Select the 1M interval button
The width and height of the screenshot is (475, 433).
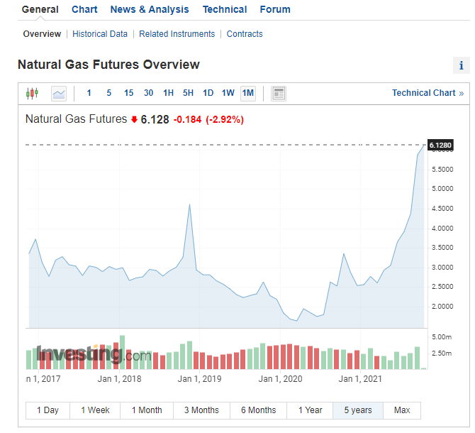248,93
